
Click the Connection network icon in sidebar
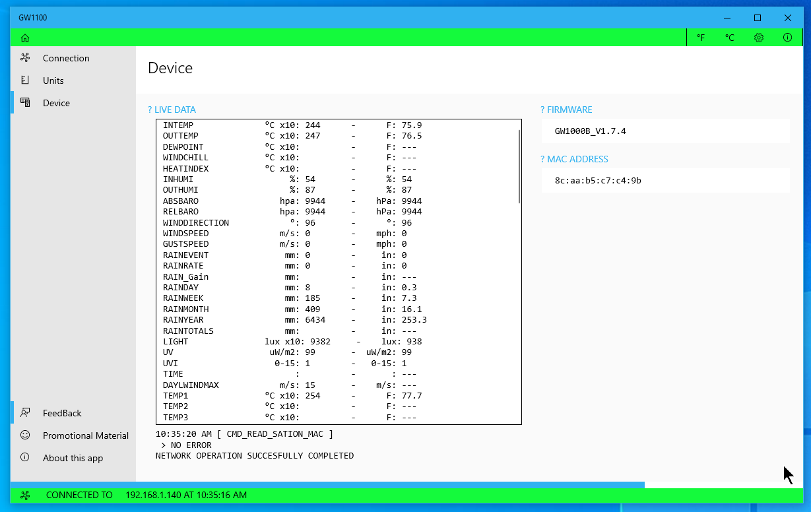tap(25, 58)
